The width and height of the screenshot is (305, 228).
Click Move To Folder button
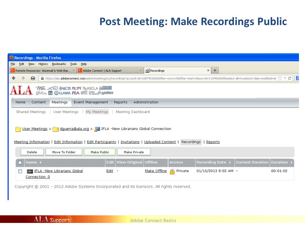64,152
